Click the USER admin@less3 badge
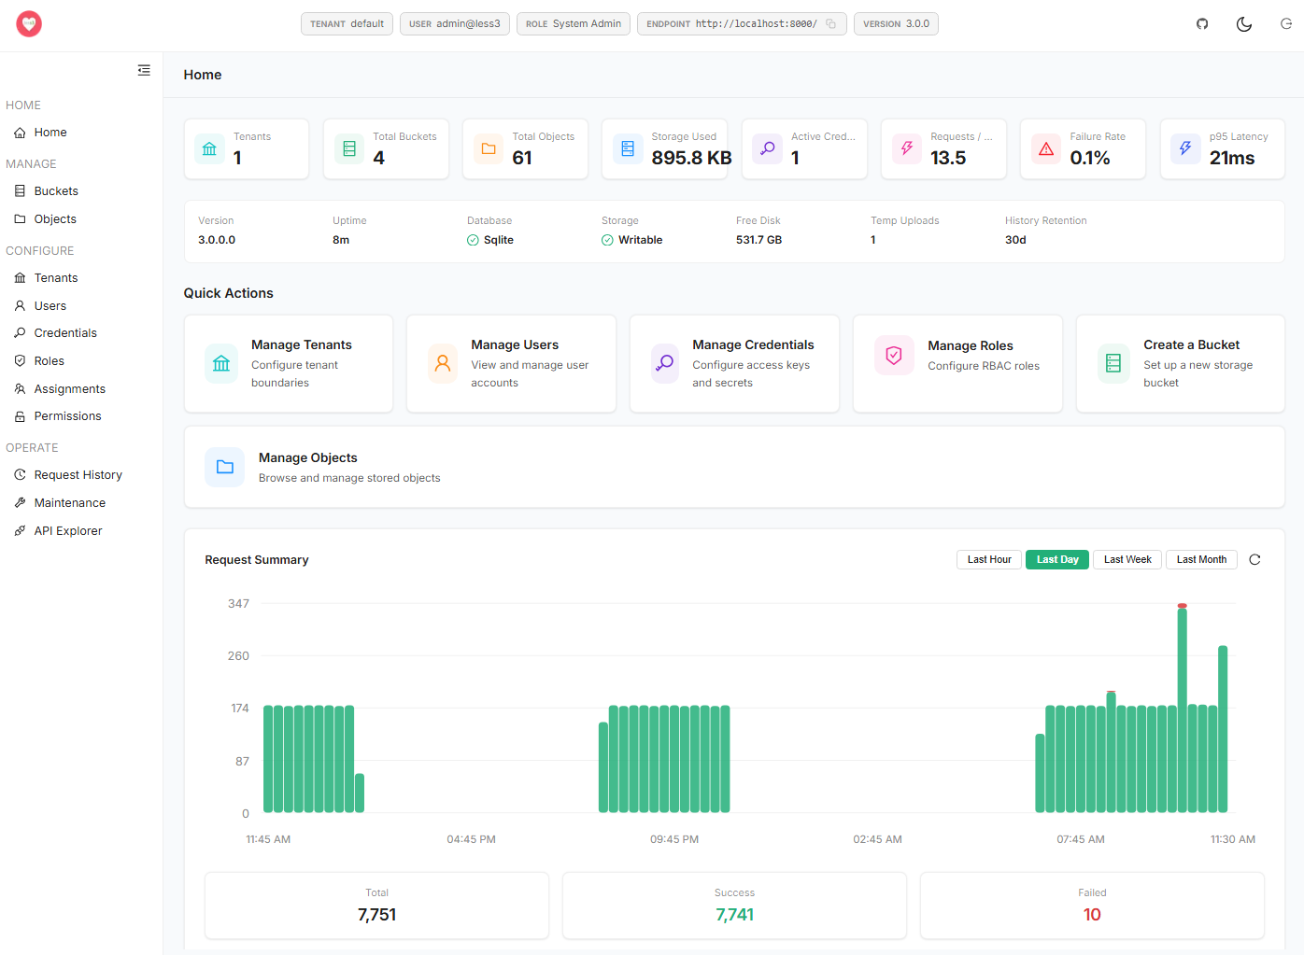The width and height of the screenshot is (1304, 955). [455, 24]
